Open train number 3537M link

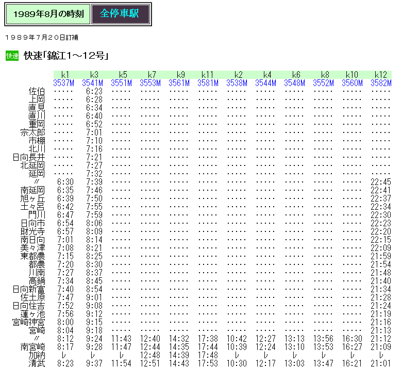pos(63,83)
